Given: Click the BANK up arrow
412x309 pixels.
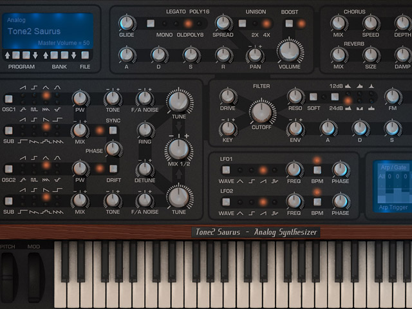Looking at the screenshot, I should pos(46,55).
